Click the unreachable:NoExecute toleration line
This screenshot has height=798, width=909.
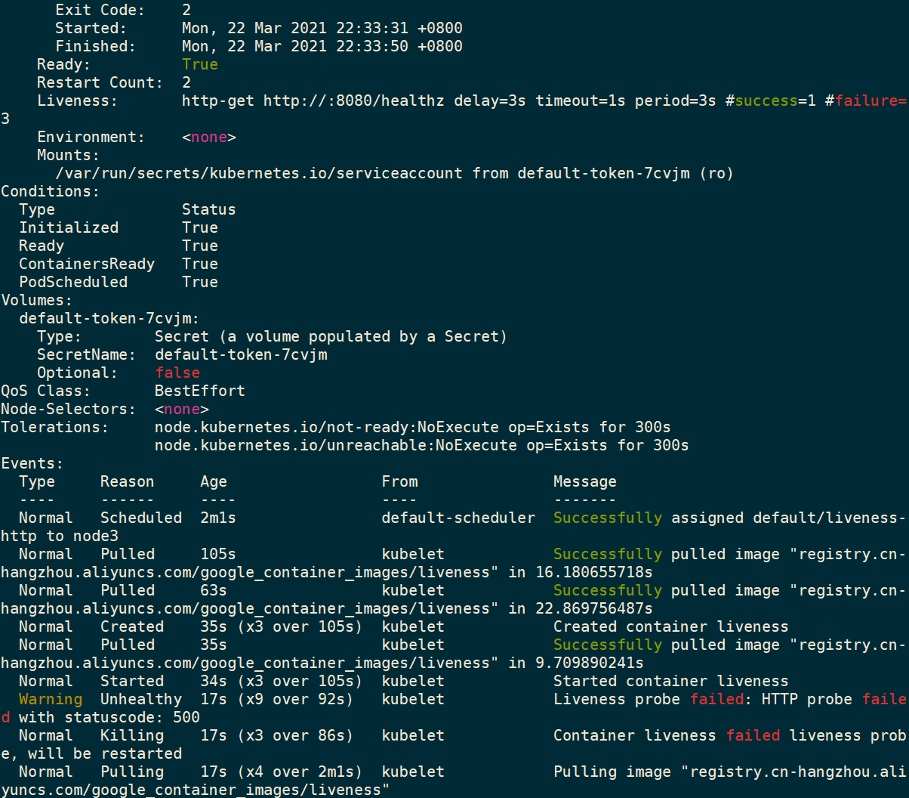pyautogui.click(x=421, y=445)
